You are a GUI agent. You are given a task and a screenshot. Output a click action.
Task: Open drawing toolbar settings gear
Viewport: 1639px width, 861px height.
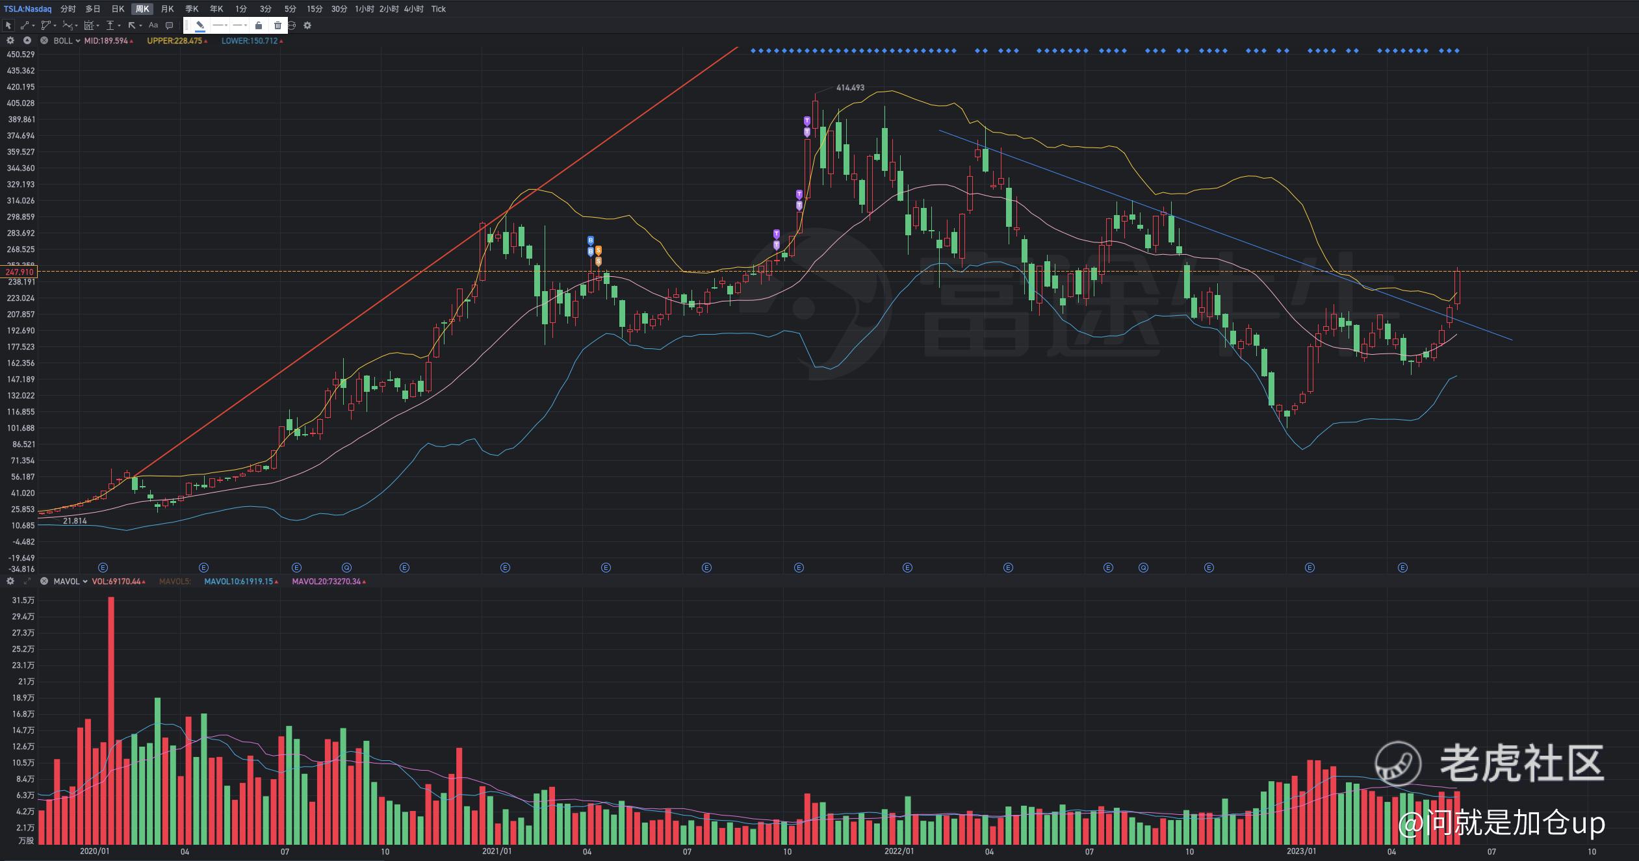pos(307,25)
